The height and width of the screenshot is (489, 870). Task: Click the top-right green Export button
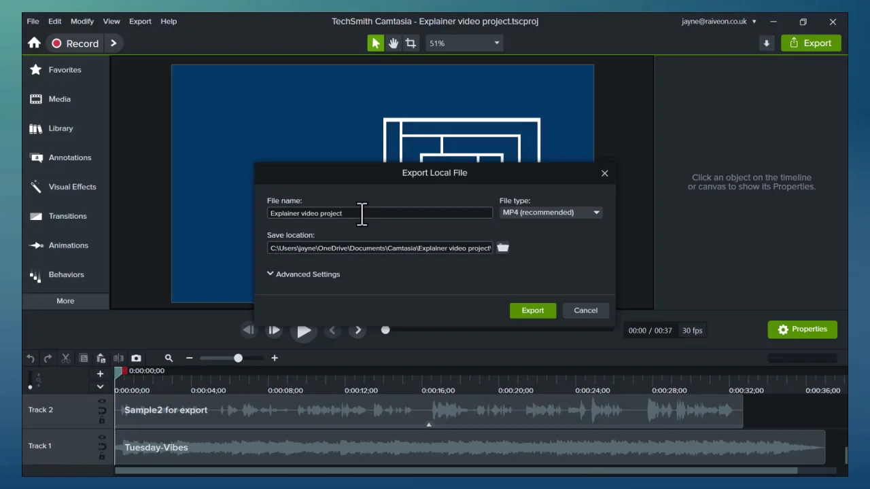pos(811,43)
